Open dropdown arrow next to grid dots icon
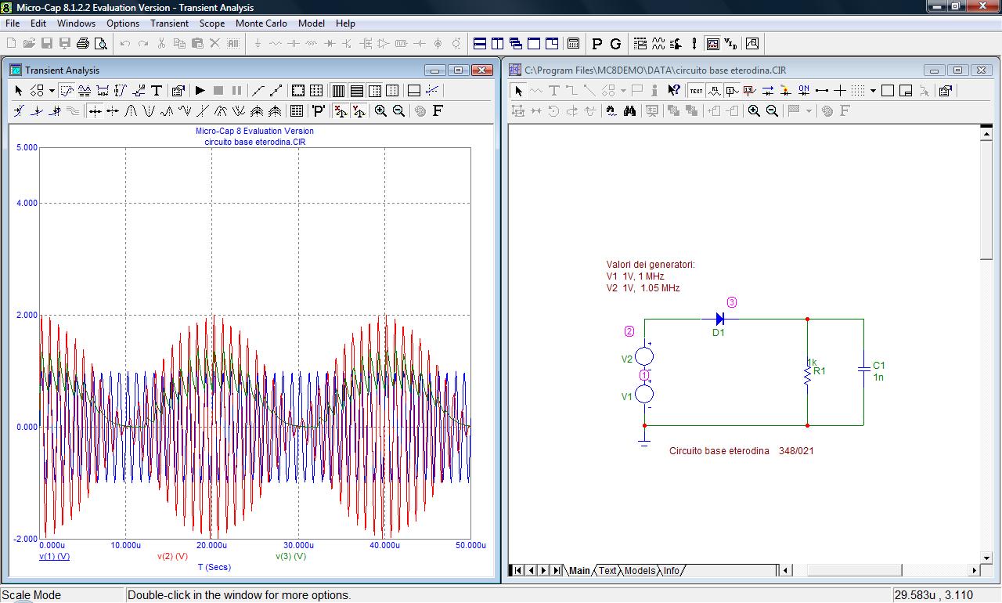This screenshot has height=603, width=1002. pyautogui.click(x=873, y=91)
